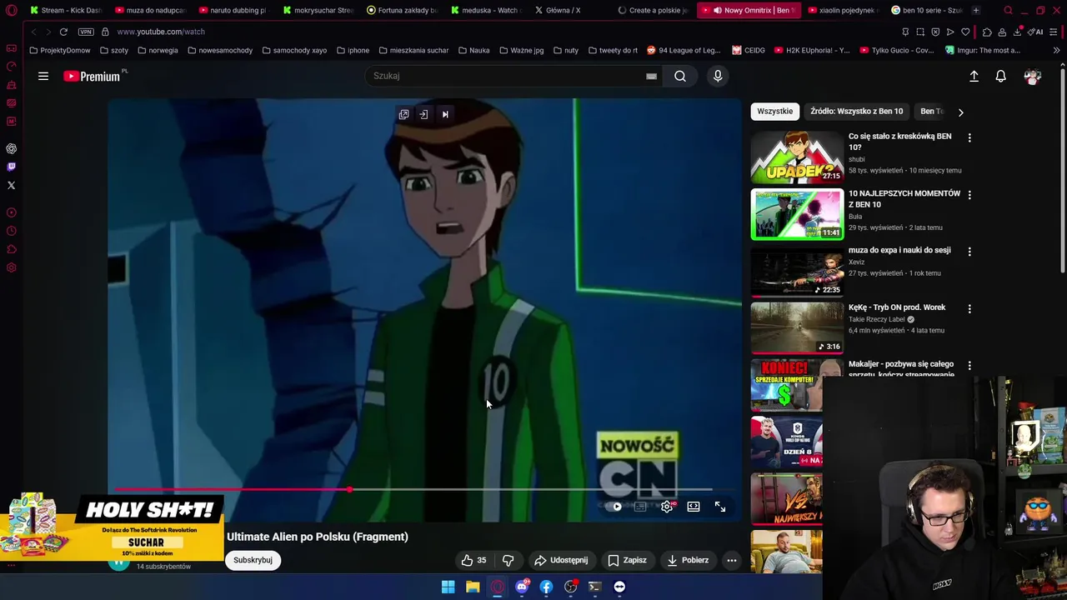Toggle subtitles button in player
This screenshot has width=1067, height=600.
[x=640, y=507]
